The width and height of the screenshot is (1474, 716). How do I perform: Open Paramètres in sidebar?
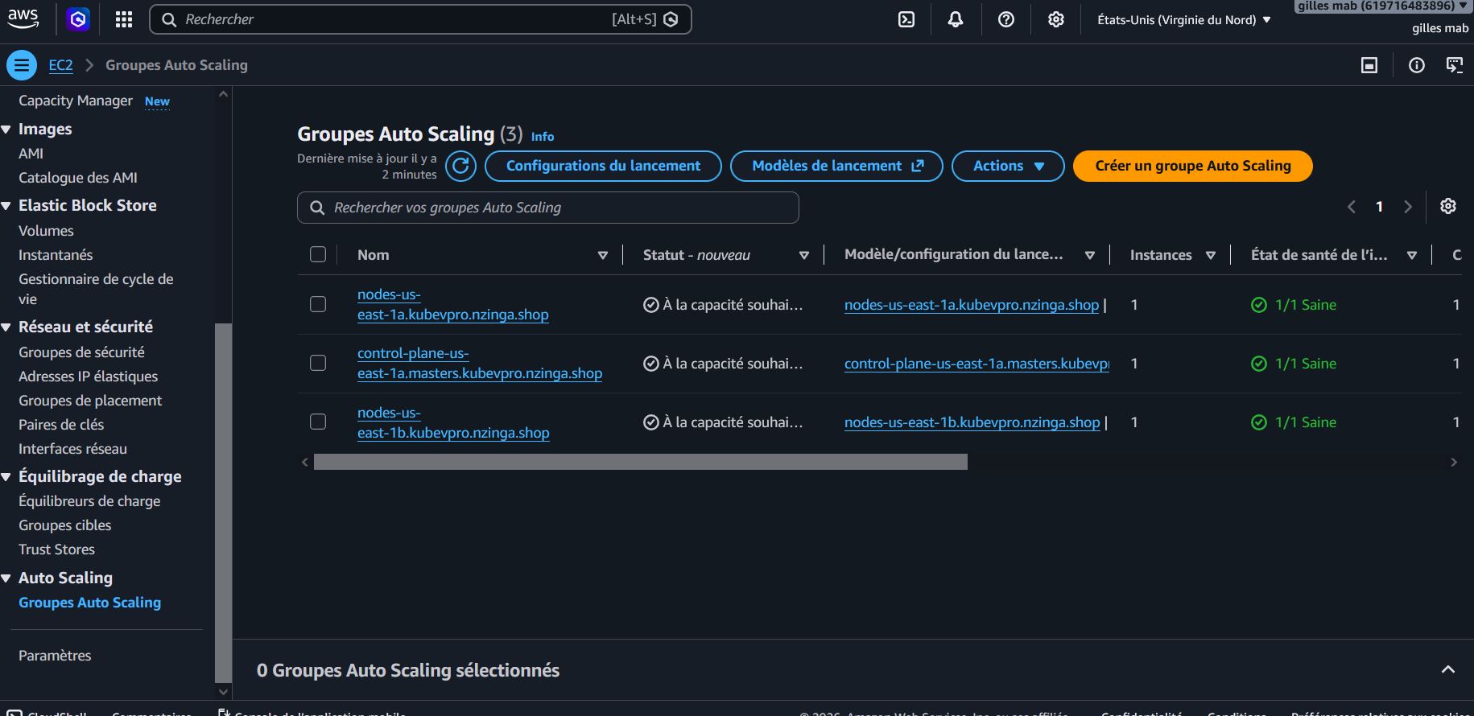tap(55, 655)
